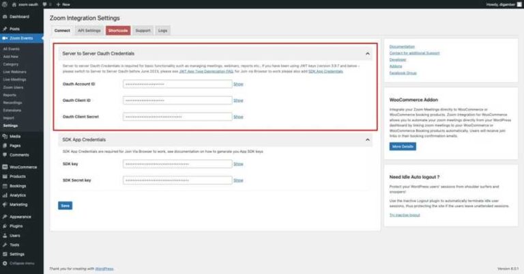Open the Logs tab
The width and height of the screenshot is (524, 274).
163,31
